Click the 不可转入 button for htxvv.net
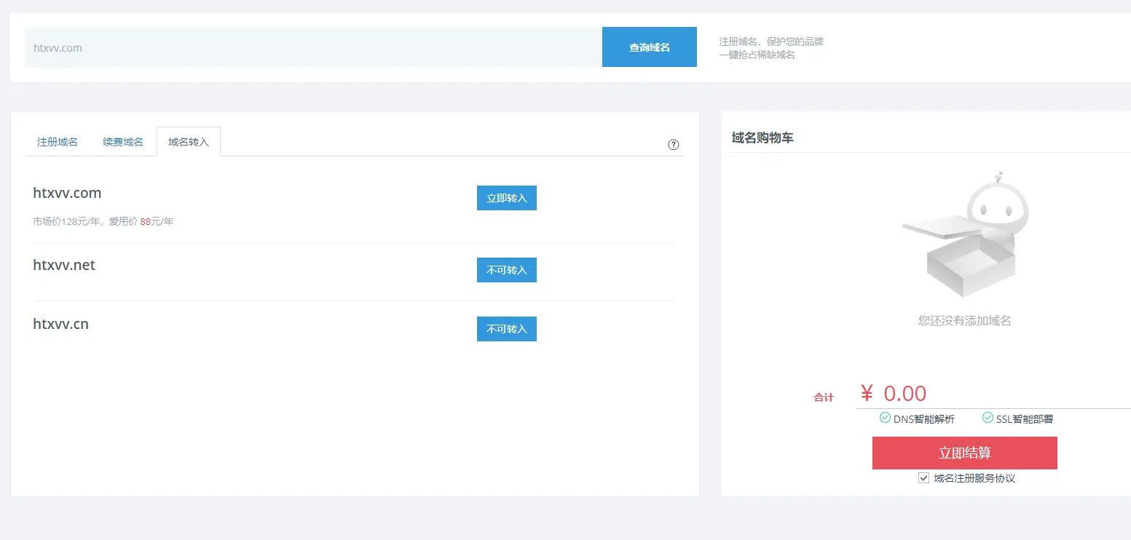Viewport: 1131px width, 540px height. click(506, 270)
